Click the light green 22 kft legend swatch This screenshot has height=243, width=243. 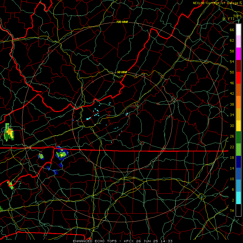[x=238, y=150]
